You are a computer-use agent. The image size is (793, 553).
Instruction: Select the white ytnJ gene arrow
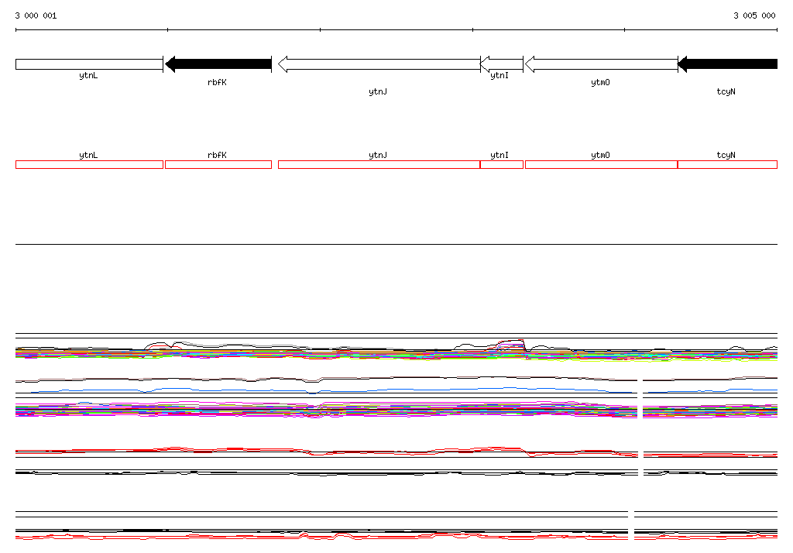tap(379, 64)
